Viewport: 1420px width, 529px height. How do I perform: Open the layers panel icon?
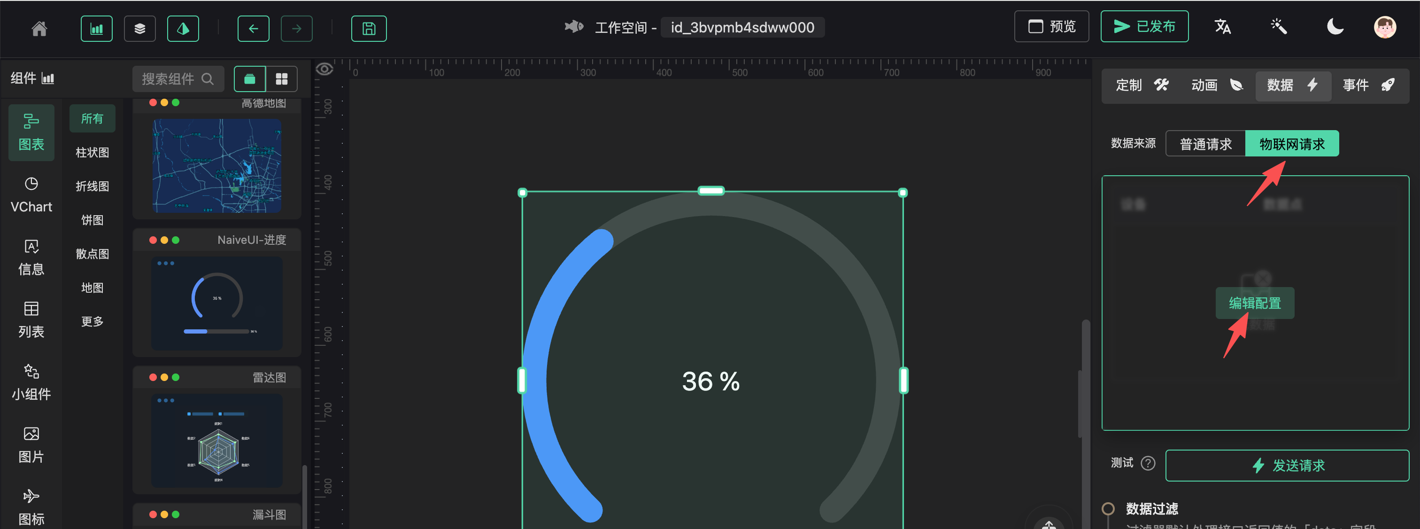[139, 28]
